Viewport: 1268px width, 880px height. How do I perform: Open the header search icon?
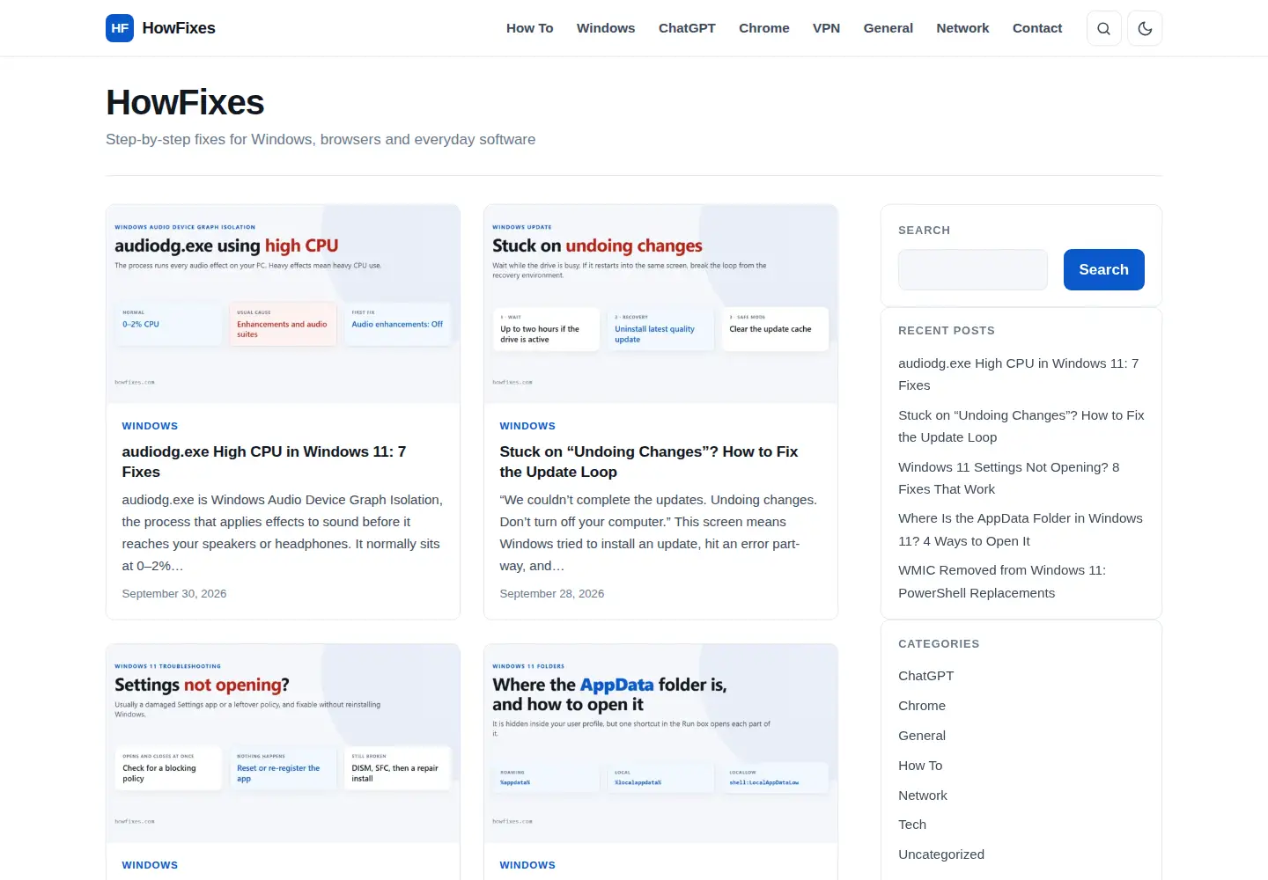coord(1104,28)
